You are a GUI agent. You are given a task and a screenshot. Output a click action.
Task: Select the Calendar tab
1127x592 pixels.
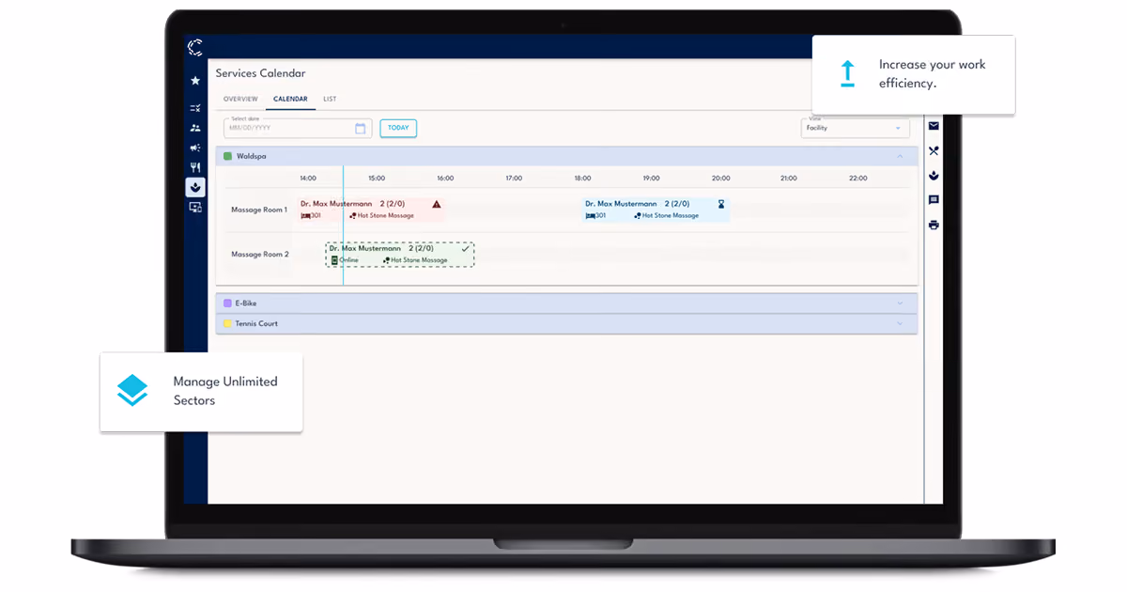click(x=290, y=99)
